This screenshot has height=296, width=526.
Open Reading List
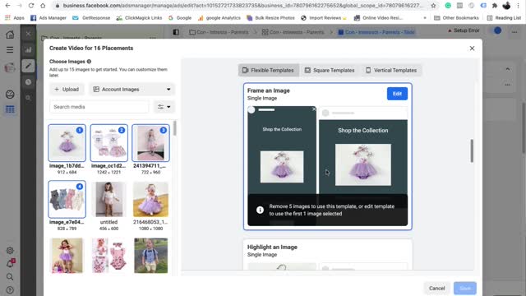504,18
